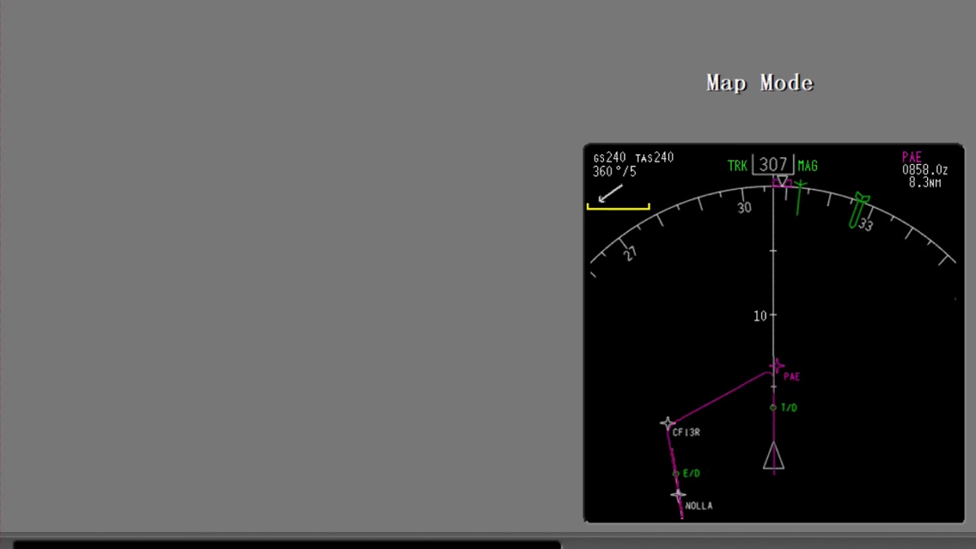976x549 pixels.
Task: Click the magenta PAE waypoint star
Action: point(776,368)
